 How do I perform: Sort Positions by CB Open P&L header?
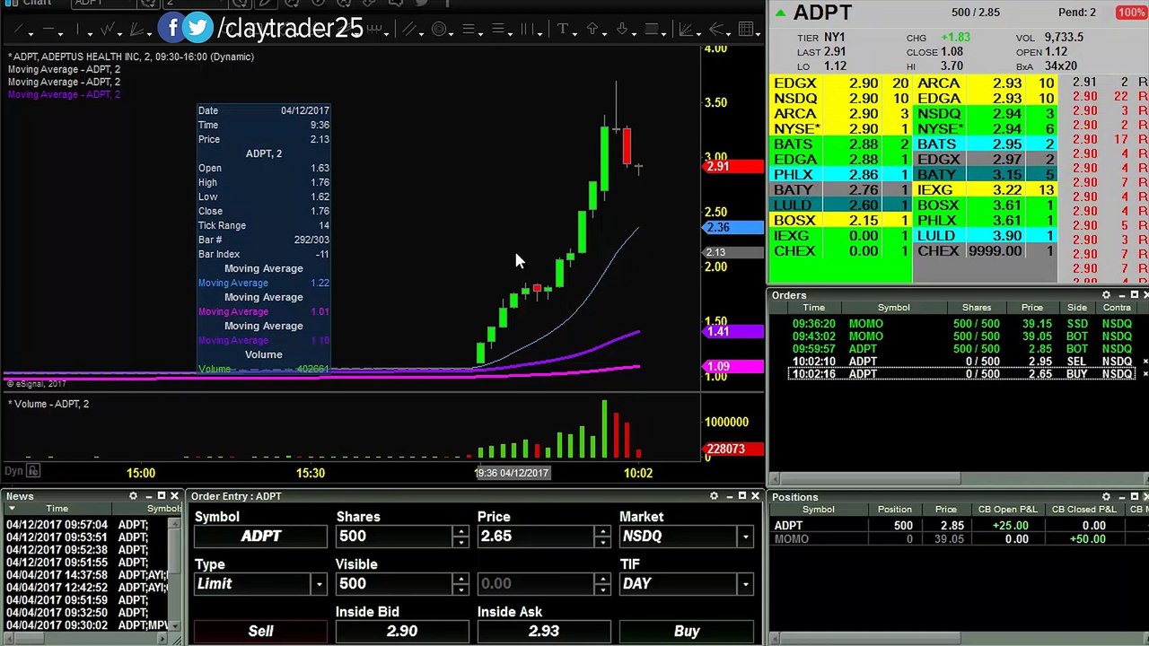[1007, 510]
